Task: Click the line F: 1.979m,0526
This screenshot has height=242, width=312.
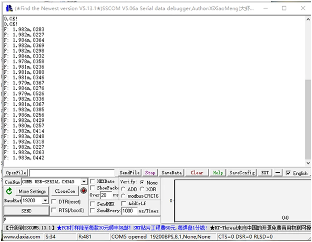Action: coord(24,94)
